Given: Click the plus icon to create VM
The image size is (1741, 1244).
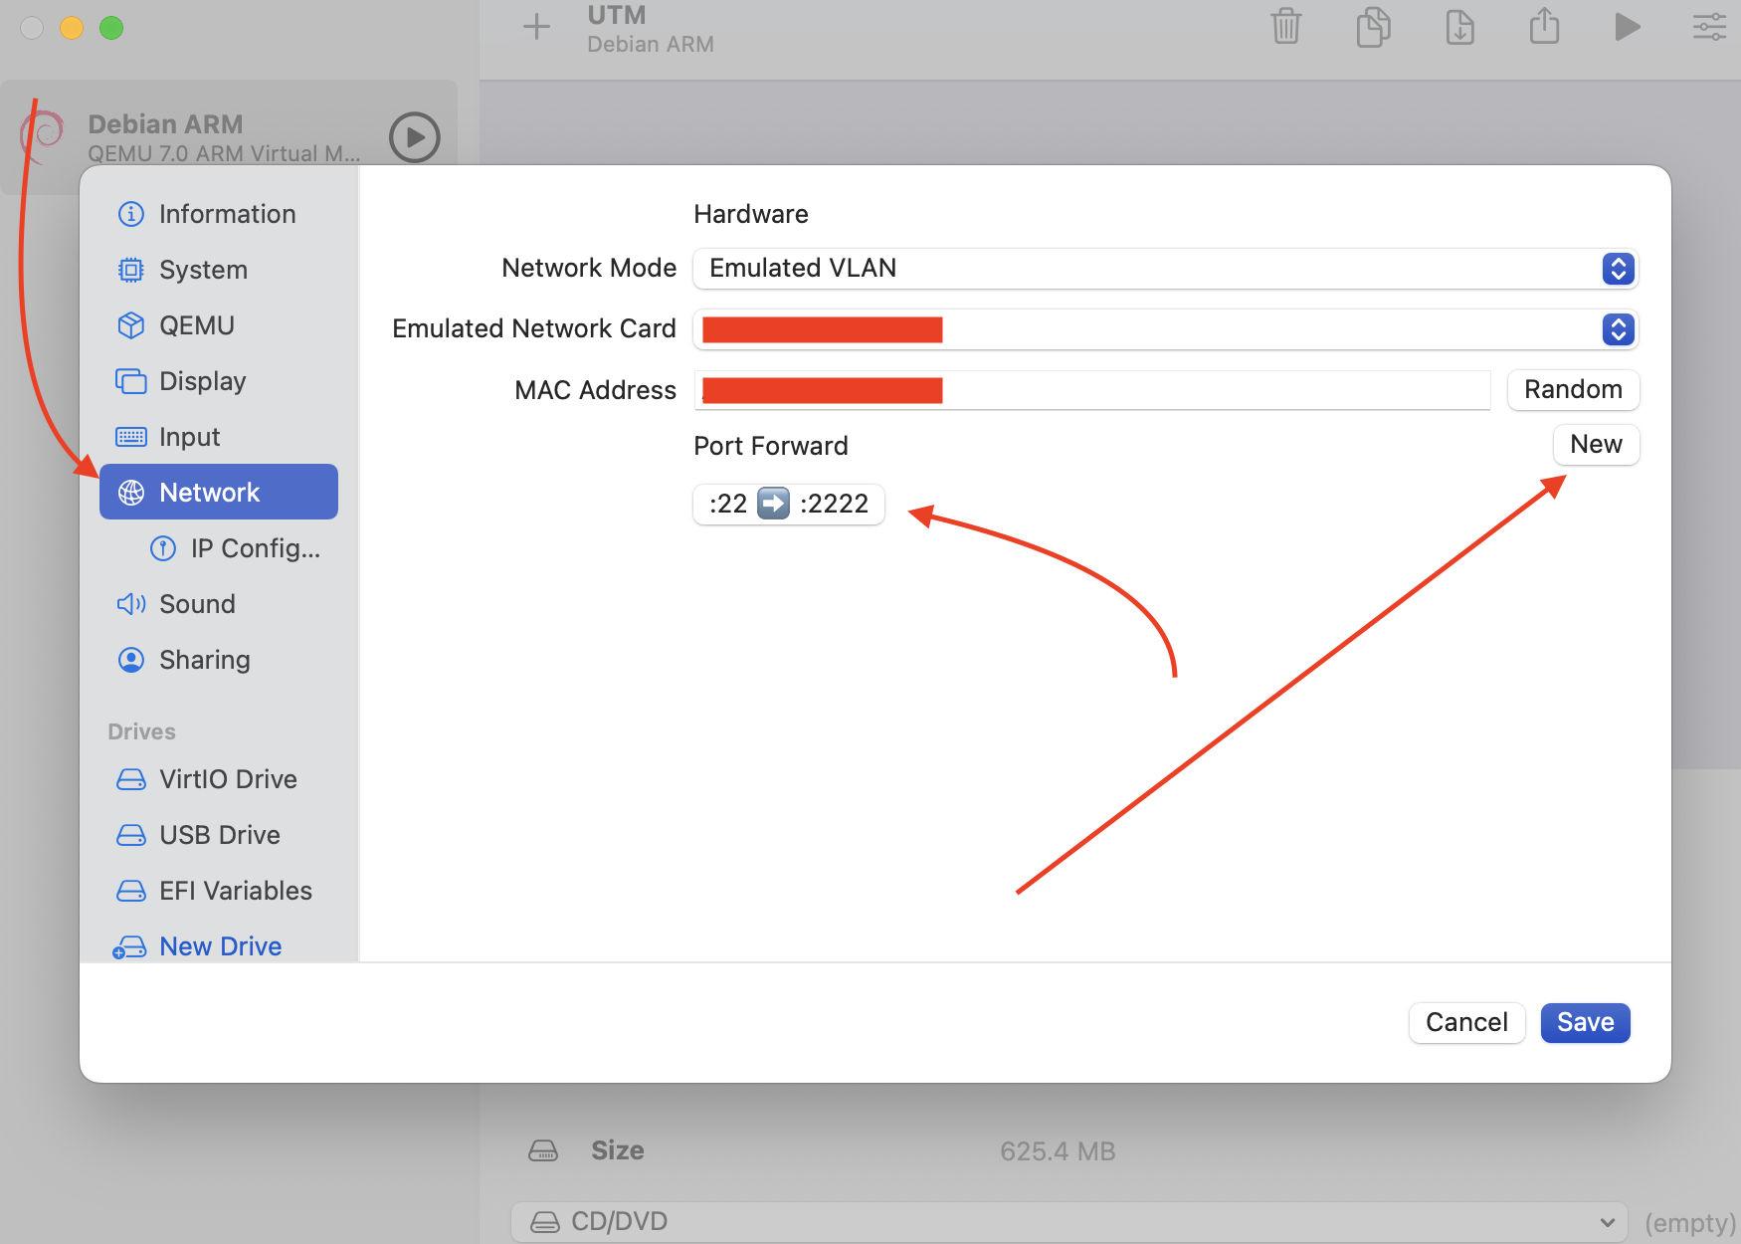Looking at the screenshot, I should [536, 27].
